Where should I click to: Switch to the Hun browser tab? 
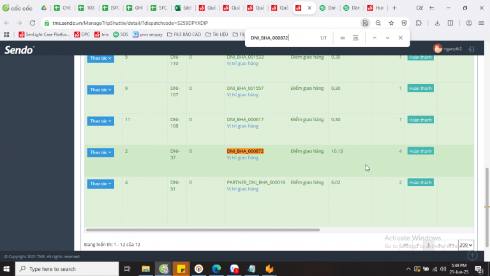[x=376, y=8]
